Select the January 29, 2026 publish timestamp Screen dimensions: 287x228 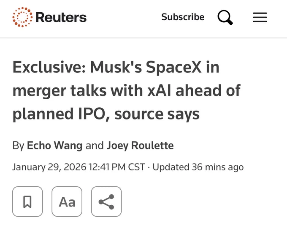tap(79, 167)
